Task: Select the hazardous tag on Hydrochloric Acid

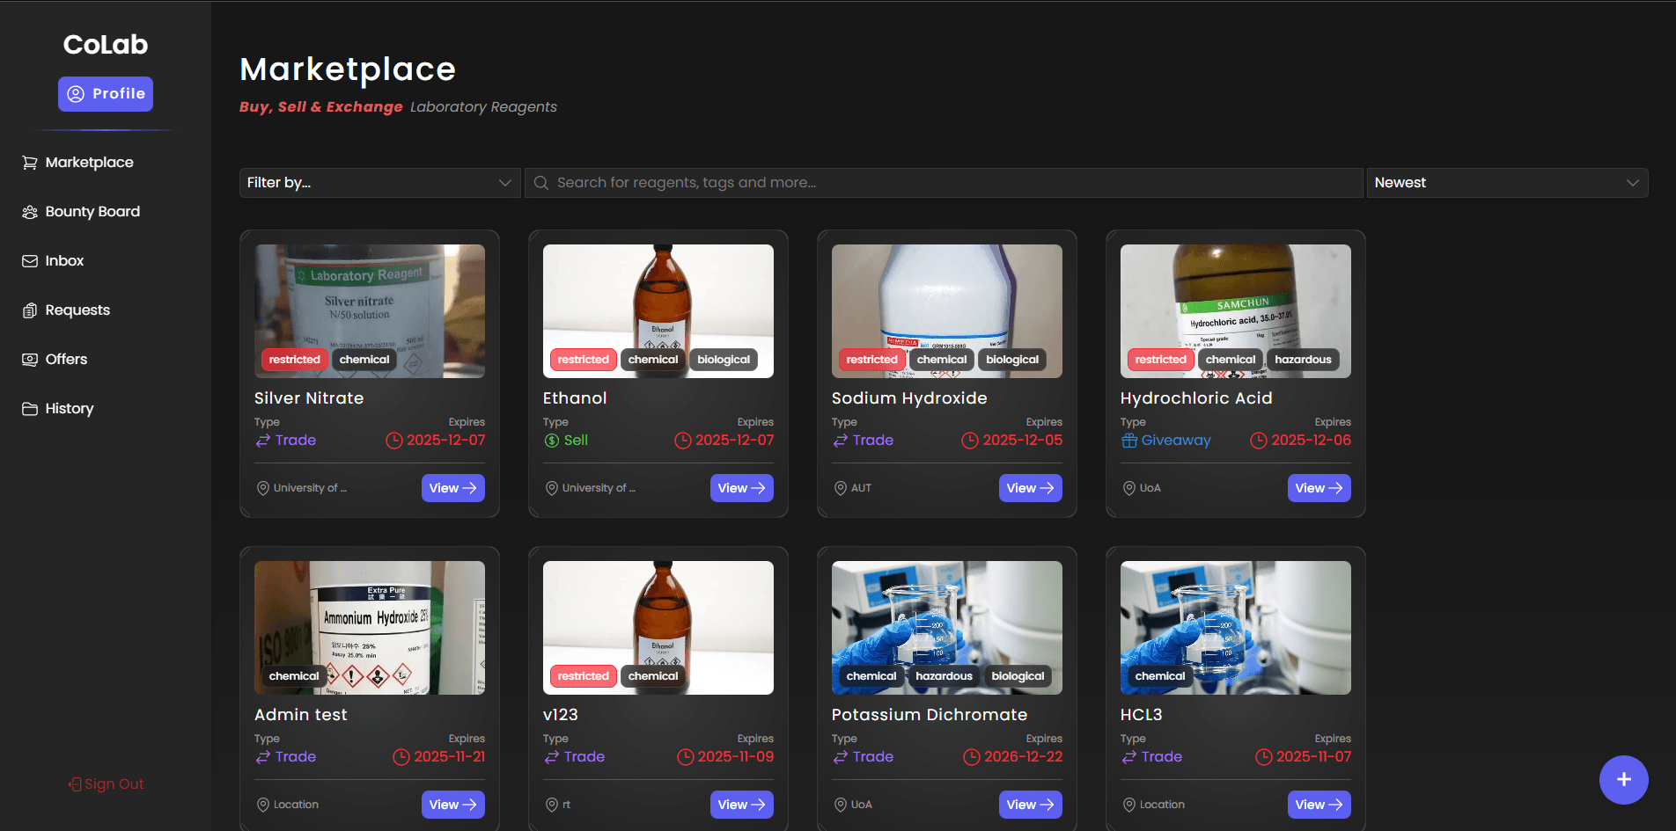Action: click(1303, 360)
